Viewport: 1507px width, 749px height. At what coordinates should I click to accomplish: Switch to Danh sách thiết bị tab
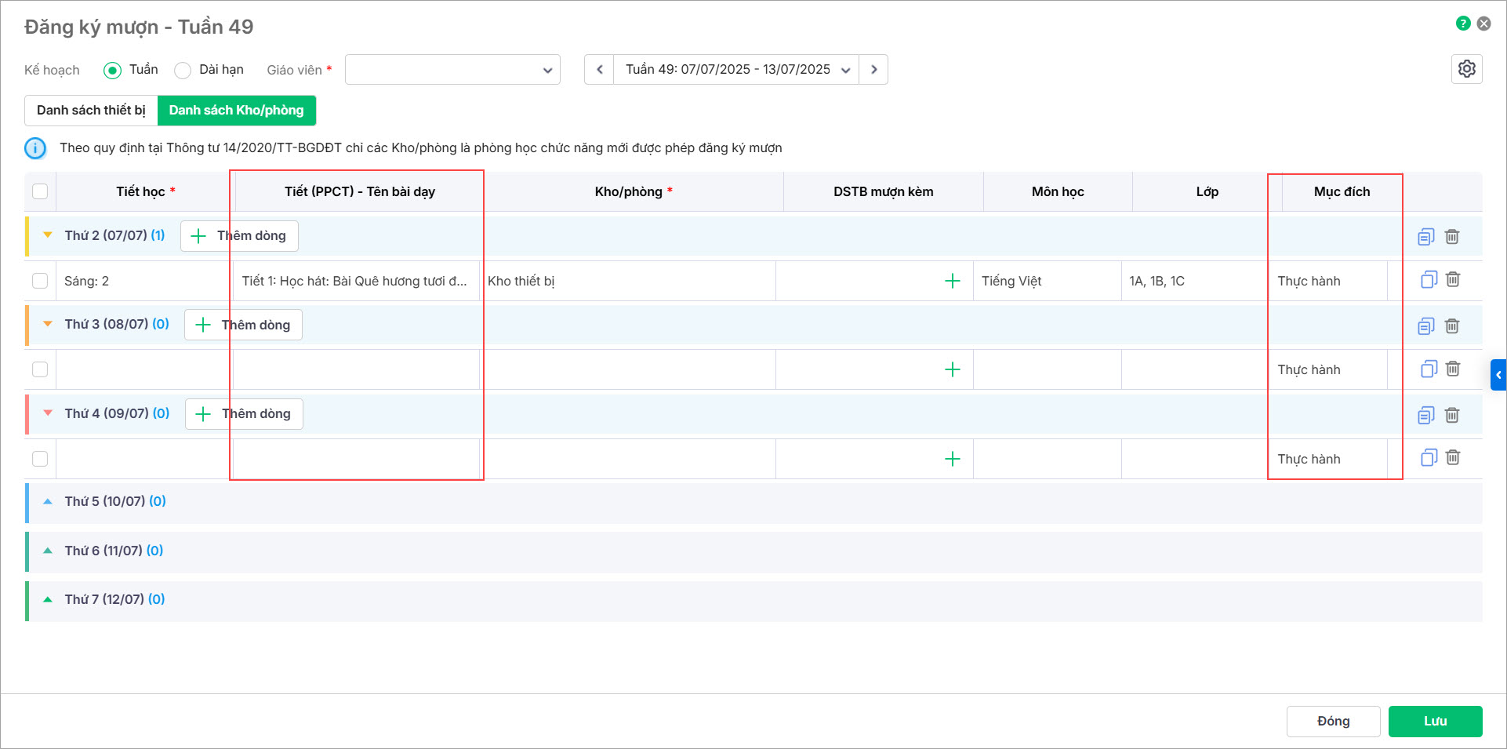tap(91, 111)
